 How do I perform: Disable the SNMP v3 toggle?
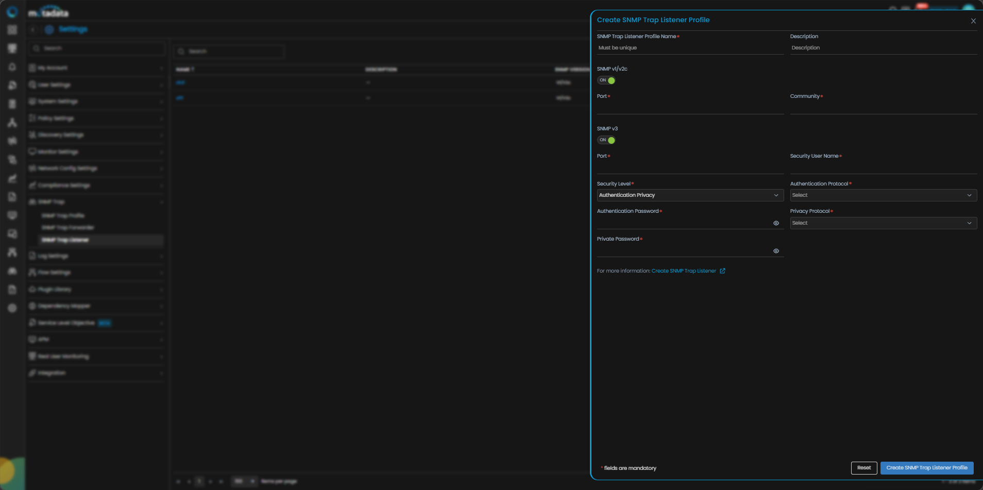click(606, 140)
